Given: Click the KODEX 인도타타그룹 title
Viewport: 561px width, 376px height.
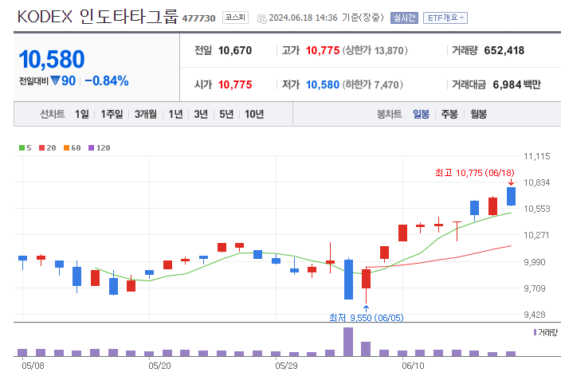Looking at the screenshot, I should point(97,17).
